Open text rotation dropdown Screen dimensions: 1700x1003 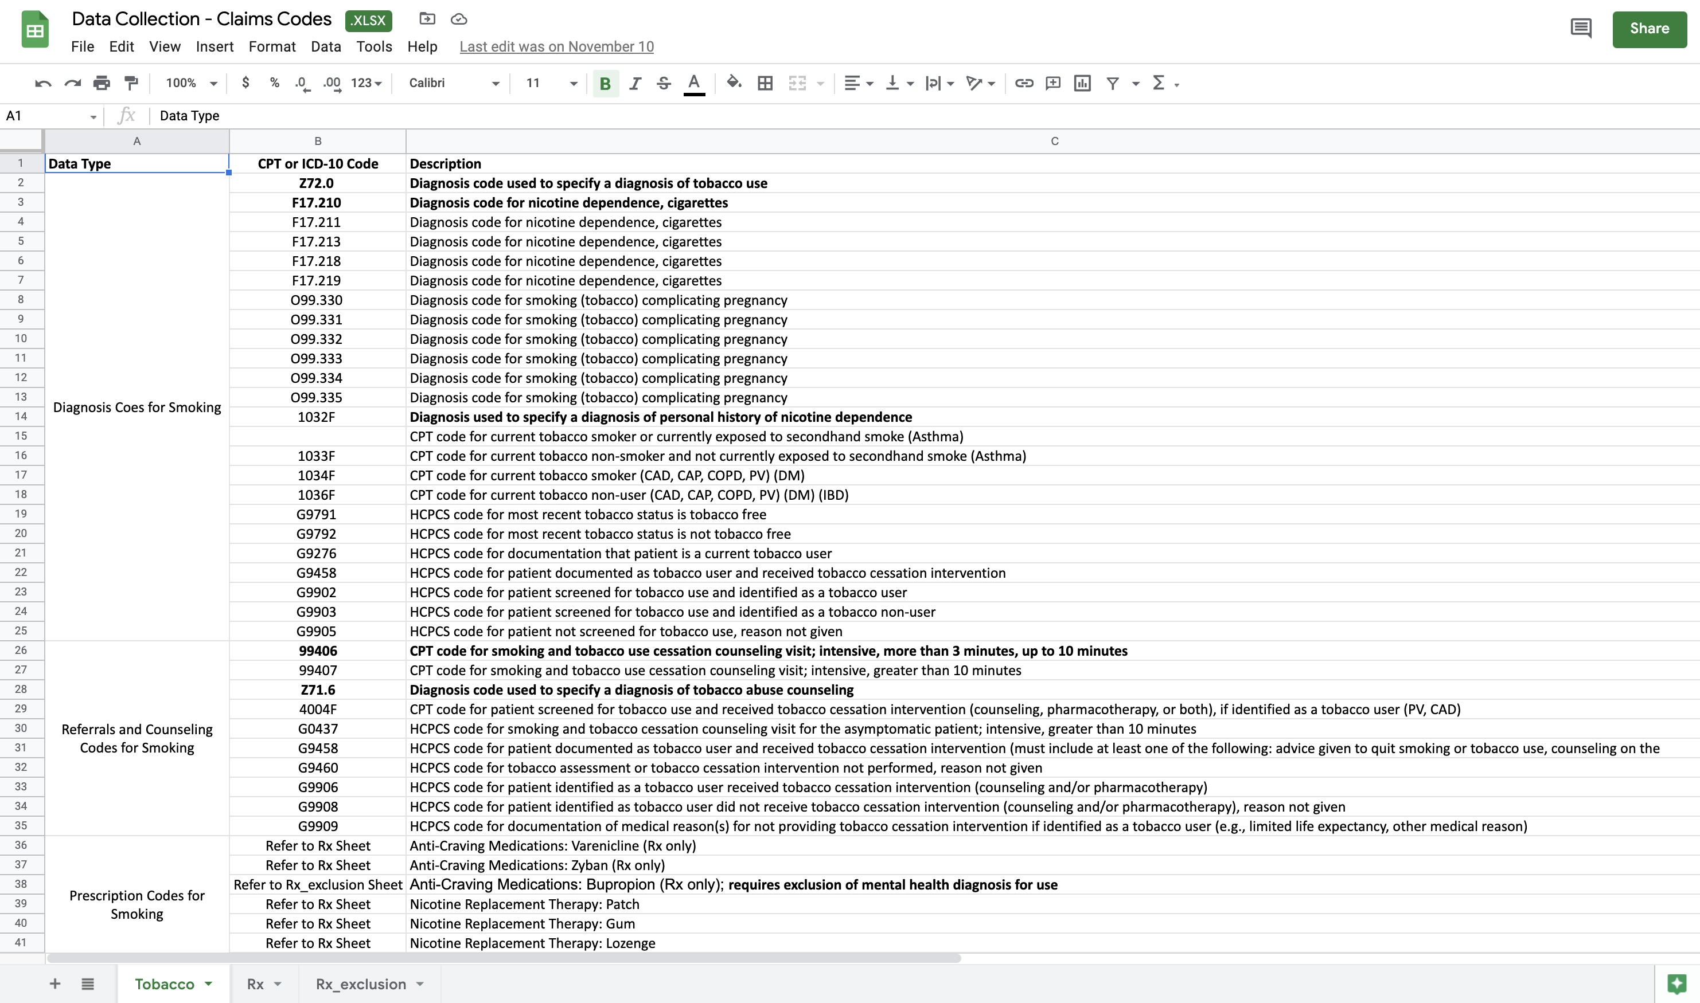[x=981, y=83]
